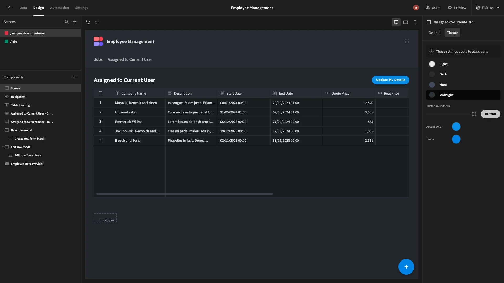504x283 pixels.
Task: Click the 3,505 quote price cell
Action: [349, 112]
